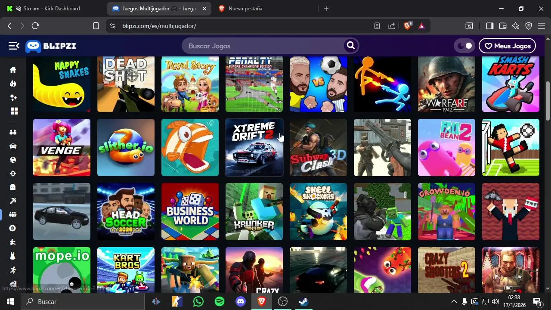Click the share page icon
This screenshot has width=551, height=310.
pyautogui.click(x=392, y=26)
